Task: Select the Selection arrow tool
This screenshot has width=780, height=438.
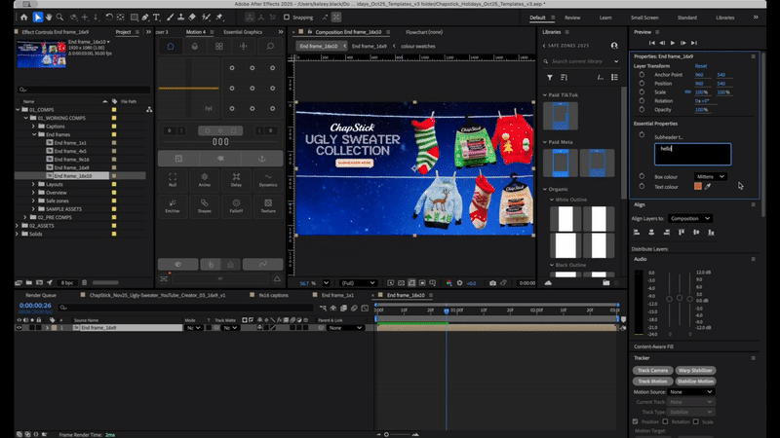Action: 37,18
